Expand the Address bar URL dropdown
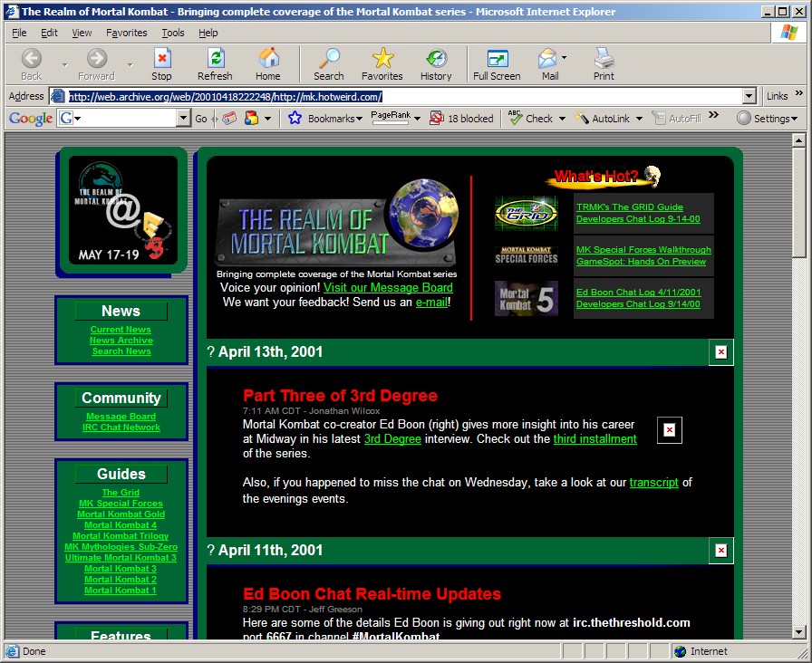 (749, 96)
